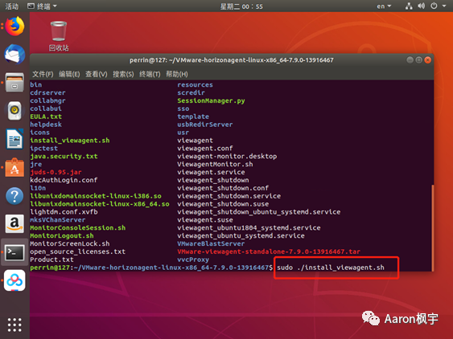Click usbRedirServer directory name
Image resolution: width=453 pixels, height=339 pixels.
point(205,125)
